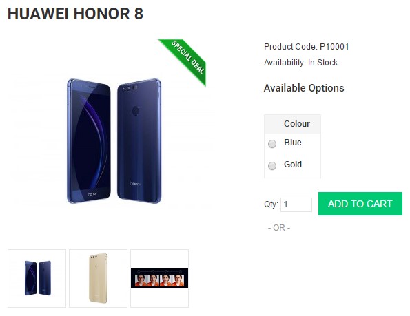Screen dimensions: 410x316
Task: Open the gold phone thumbnail
Action: point(98,278)
